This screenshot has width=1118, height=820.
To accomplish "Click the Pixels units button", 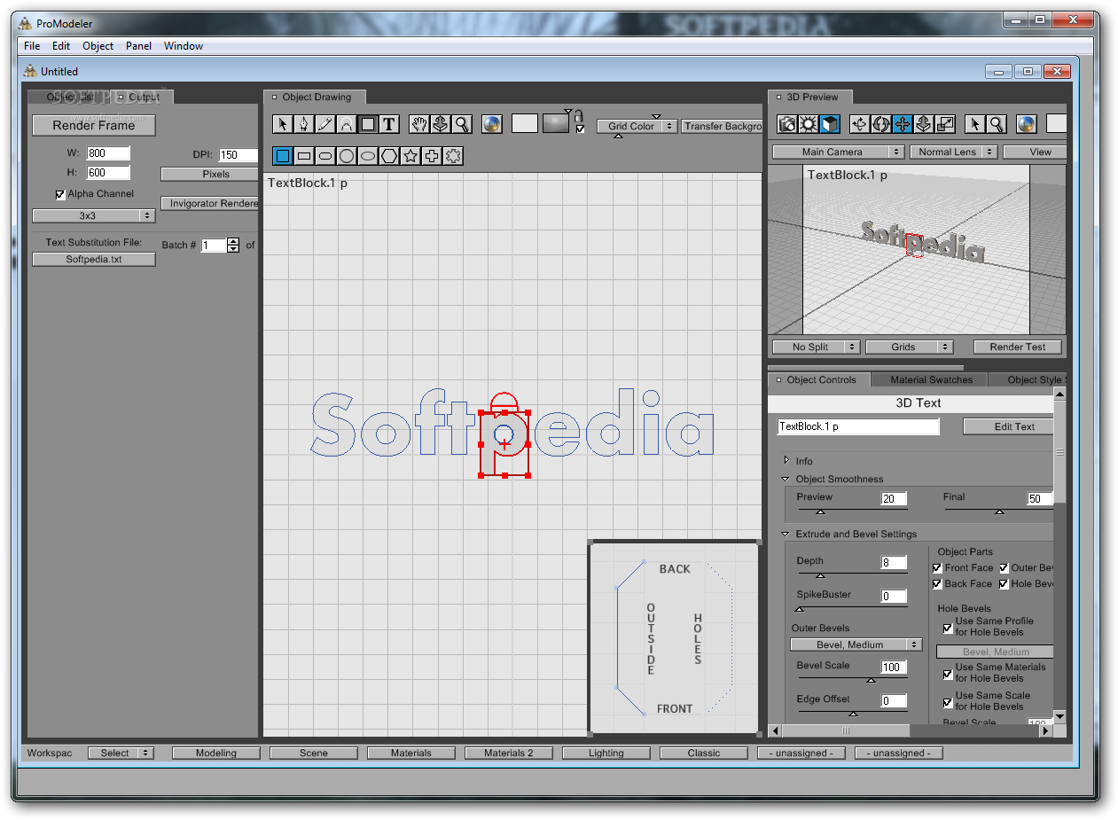I will tap(209, 174).
